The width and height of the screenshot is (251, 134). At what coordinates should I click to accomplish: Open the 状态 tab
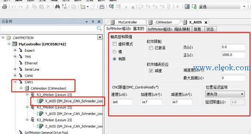click(210, 29)
